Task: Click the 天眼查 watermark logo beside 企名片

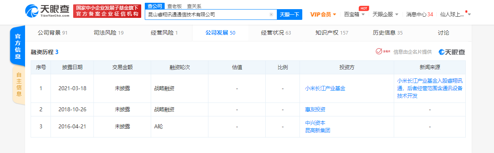Action: (x=451, y=52)
